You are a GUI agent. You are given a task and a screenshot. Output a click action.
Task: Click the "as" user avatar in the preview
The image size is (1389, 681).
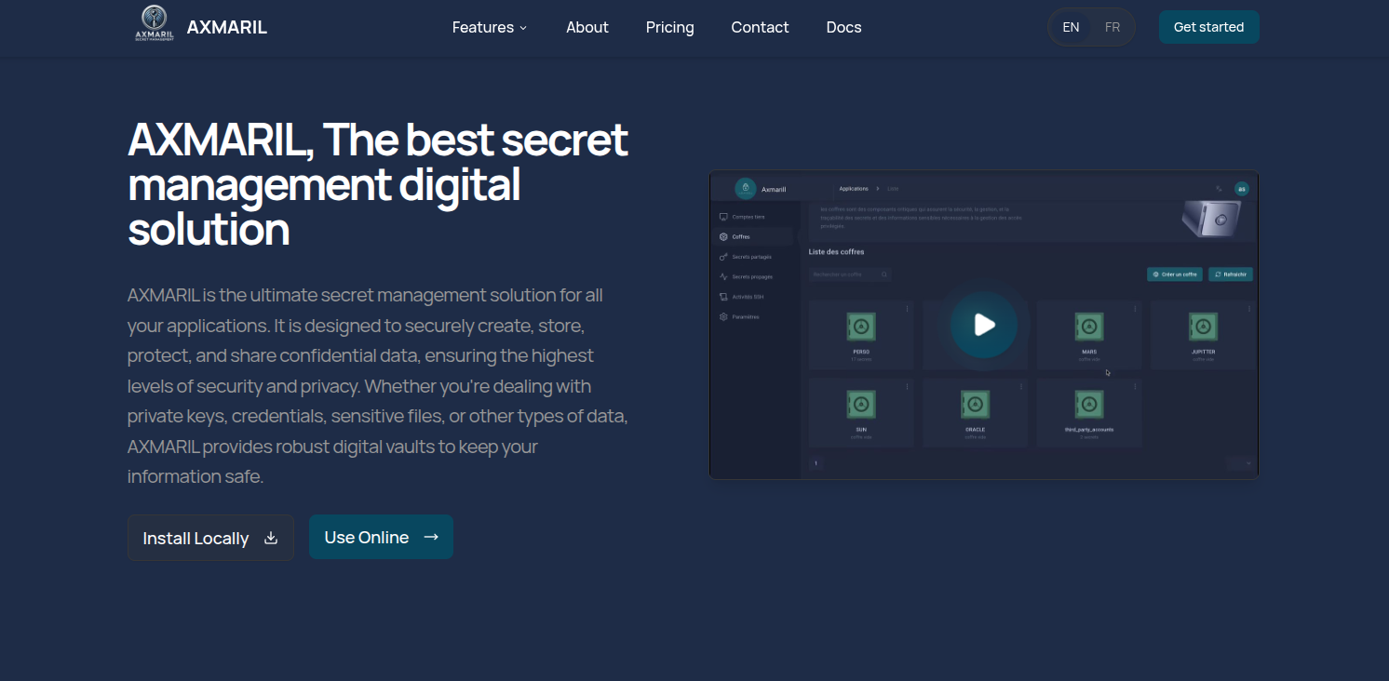[x=1240, y=189]
